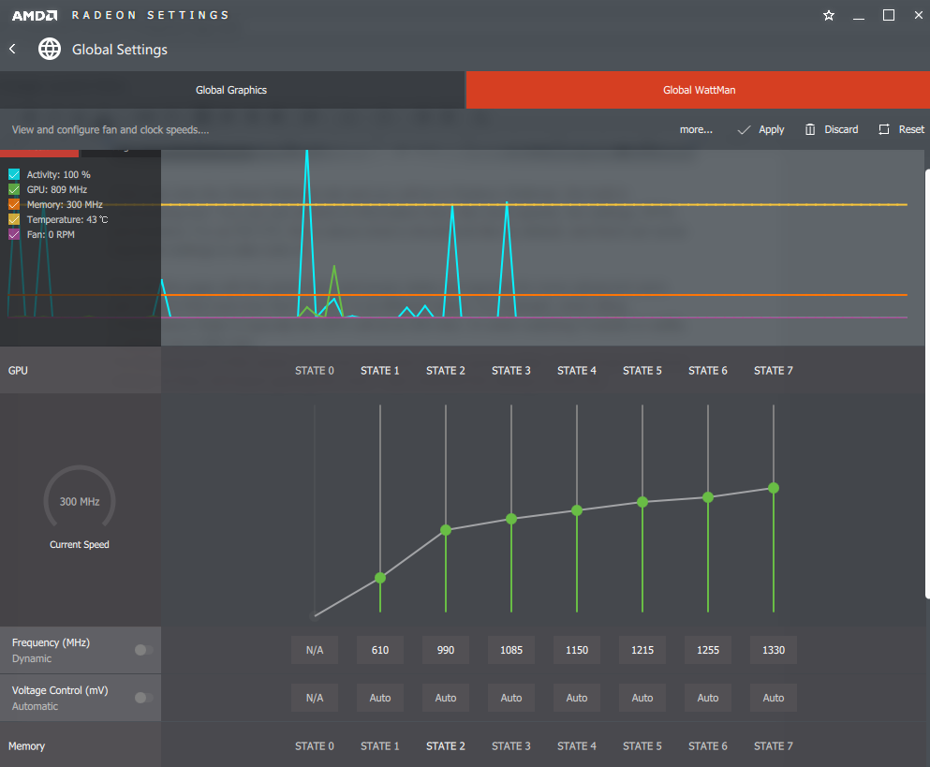The height and width of the screenshot is (767, 930).
Task: Uncheck the Fan RPM checkbox
Action: [x=14, y=234]
